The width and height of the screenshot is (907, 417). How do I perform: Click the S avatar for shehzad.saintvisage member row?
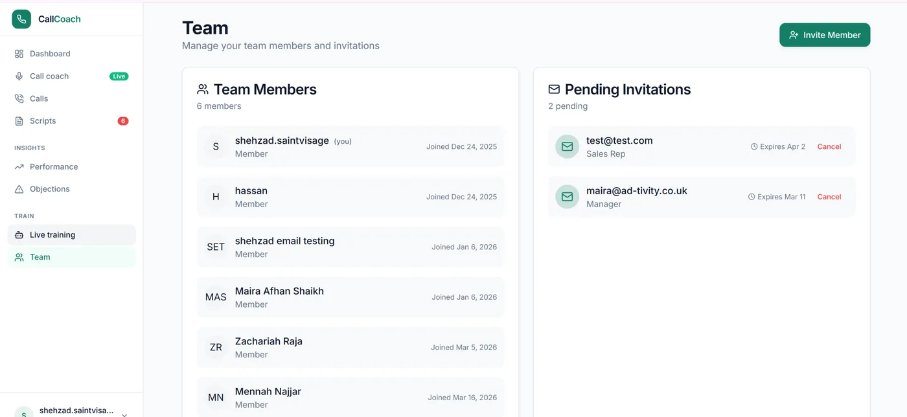point(216,146)
